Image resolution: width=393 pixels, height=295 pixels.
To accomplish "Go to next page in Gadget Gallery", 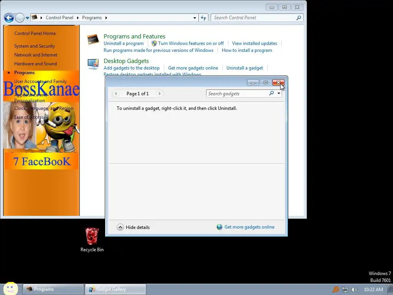I will point(159,94).
